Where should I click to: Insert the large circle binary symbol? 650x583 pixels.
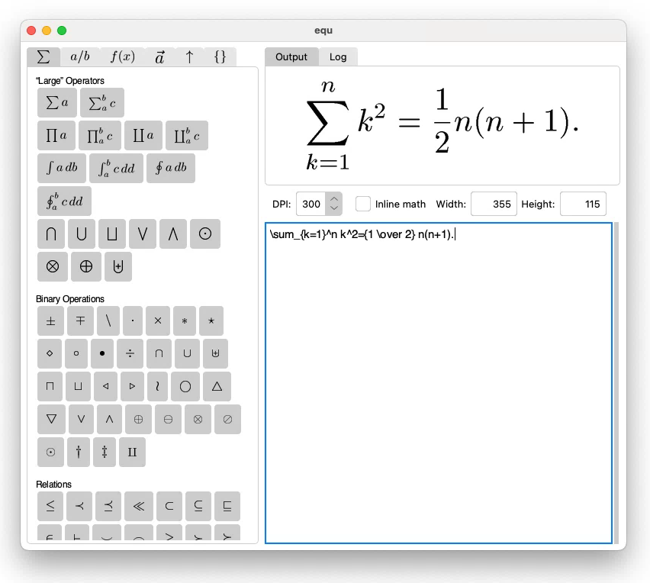pyautogui.click(x=185, y=386)
